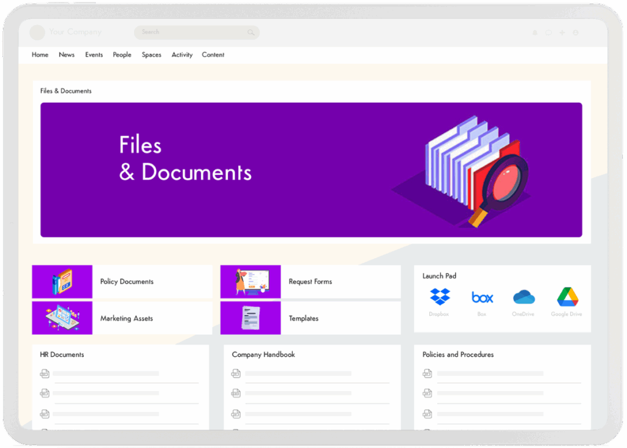The width and height of the screenshot is (627, 448).
Task: Open OneDrive in the Launch Pad
Action: (x=524, y=296)
